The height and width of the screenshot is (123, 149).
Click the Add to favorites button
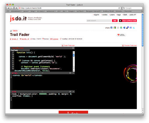coord(121,35)
